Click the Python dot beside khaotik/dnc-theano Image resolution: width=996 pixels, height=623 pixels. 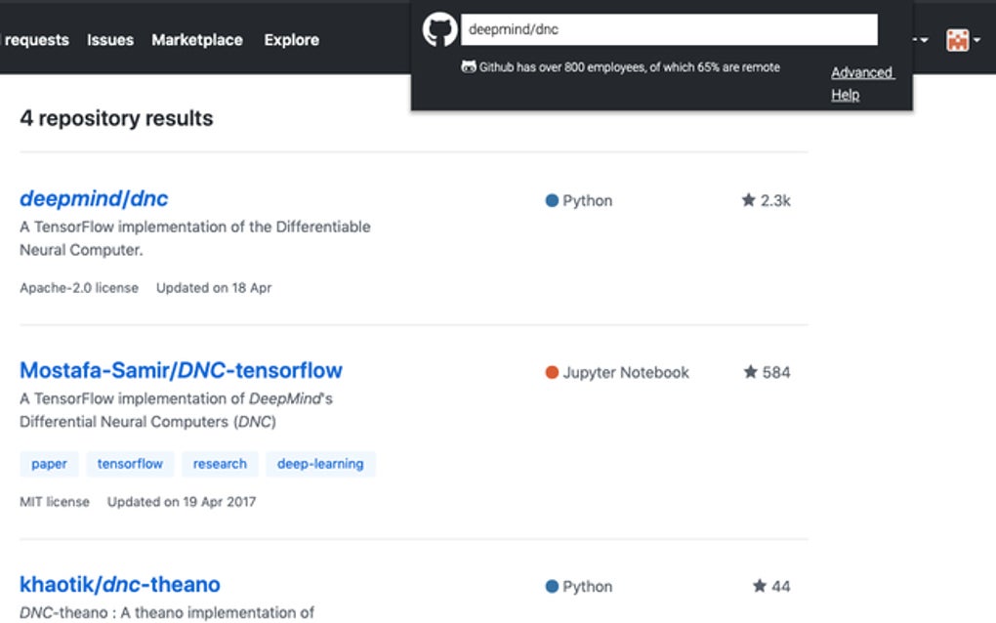point(552,586)
